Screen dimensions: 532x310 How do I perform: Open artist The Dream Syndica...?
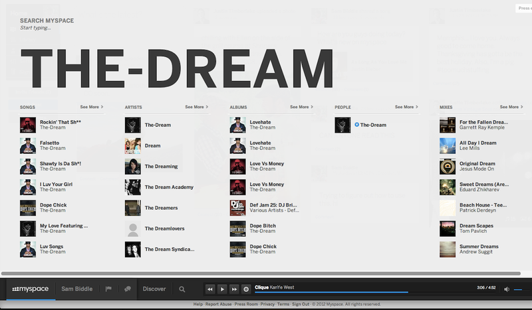[x=170, y=249]
